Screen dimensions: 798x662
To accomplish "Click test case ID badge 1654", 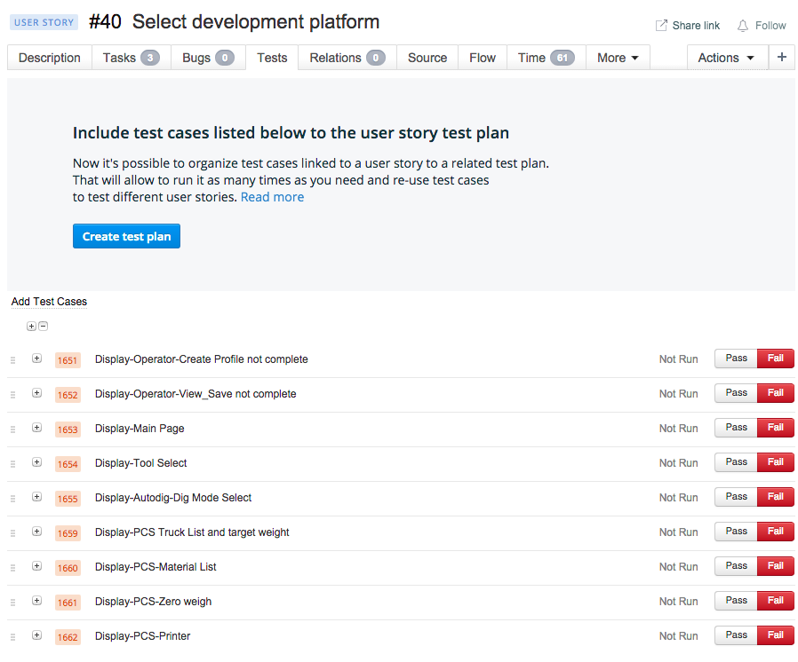I will coord(68,464).
